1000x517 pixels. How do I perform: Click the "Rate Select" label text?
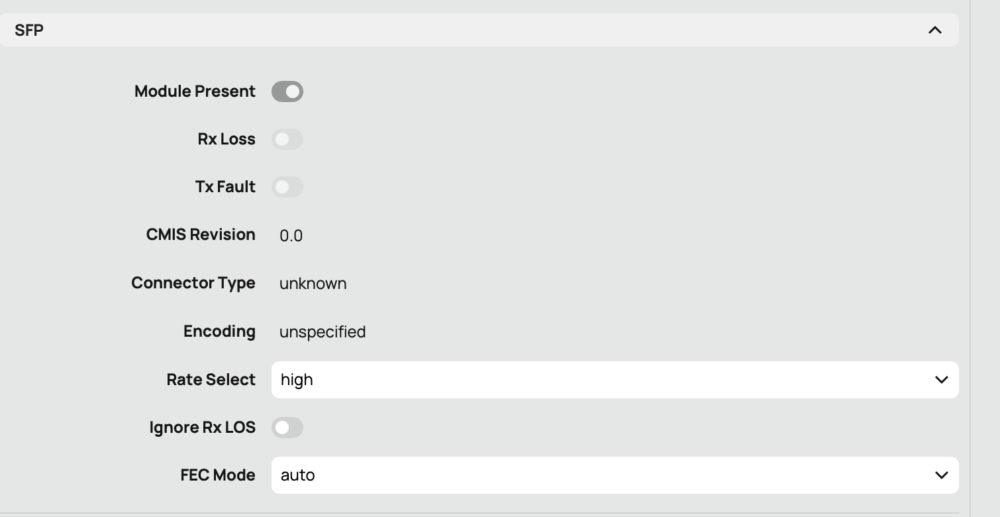coord(211,380)
